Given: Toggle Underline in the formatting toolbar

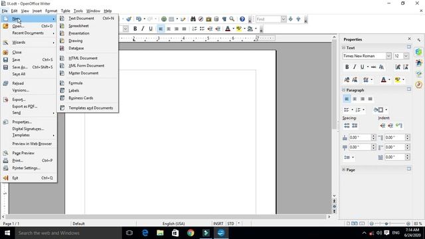Looking at the screenshot, I should point(151,29).
